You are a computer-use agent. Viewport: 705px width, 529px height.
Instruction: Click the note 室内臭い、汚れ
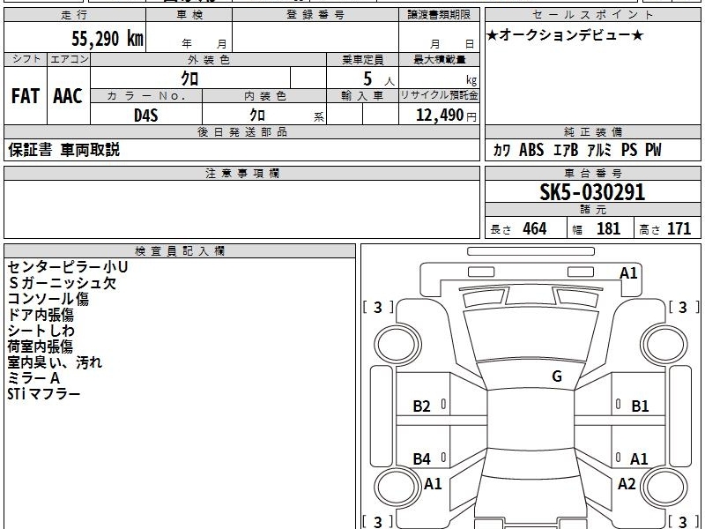tap(55, 362)
